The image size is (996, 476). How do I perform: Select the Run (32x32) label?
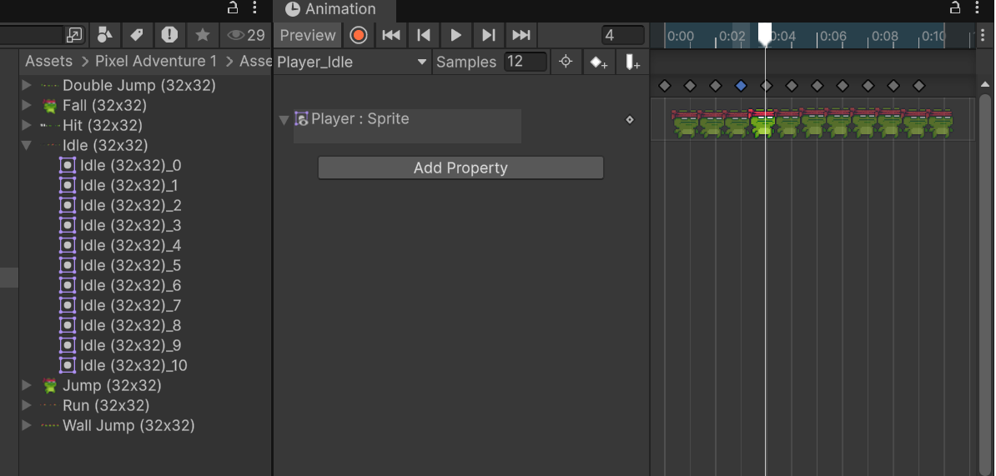[106, 405]
